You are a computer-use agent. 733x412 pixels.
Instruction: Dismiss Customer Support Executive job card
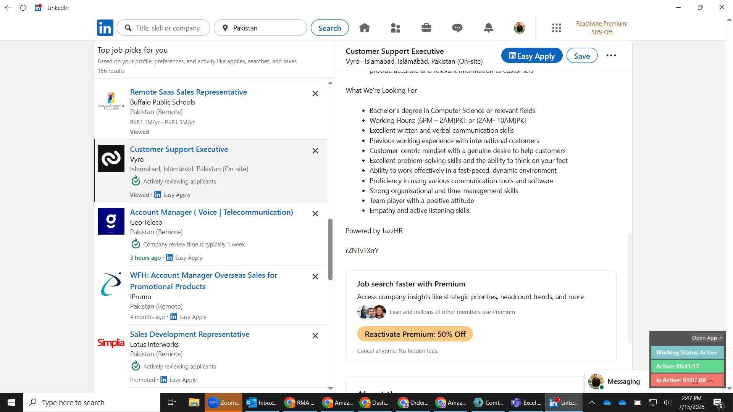315,151
